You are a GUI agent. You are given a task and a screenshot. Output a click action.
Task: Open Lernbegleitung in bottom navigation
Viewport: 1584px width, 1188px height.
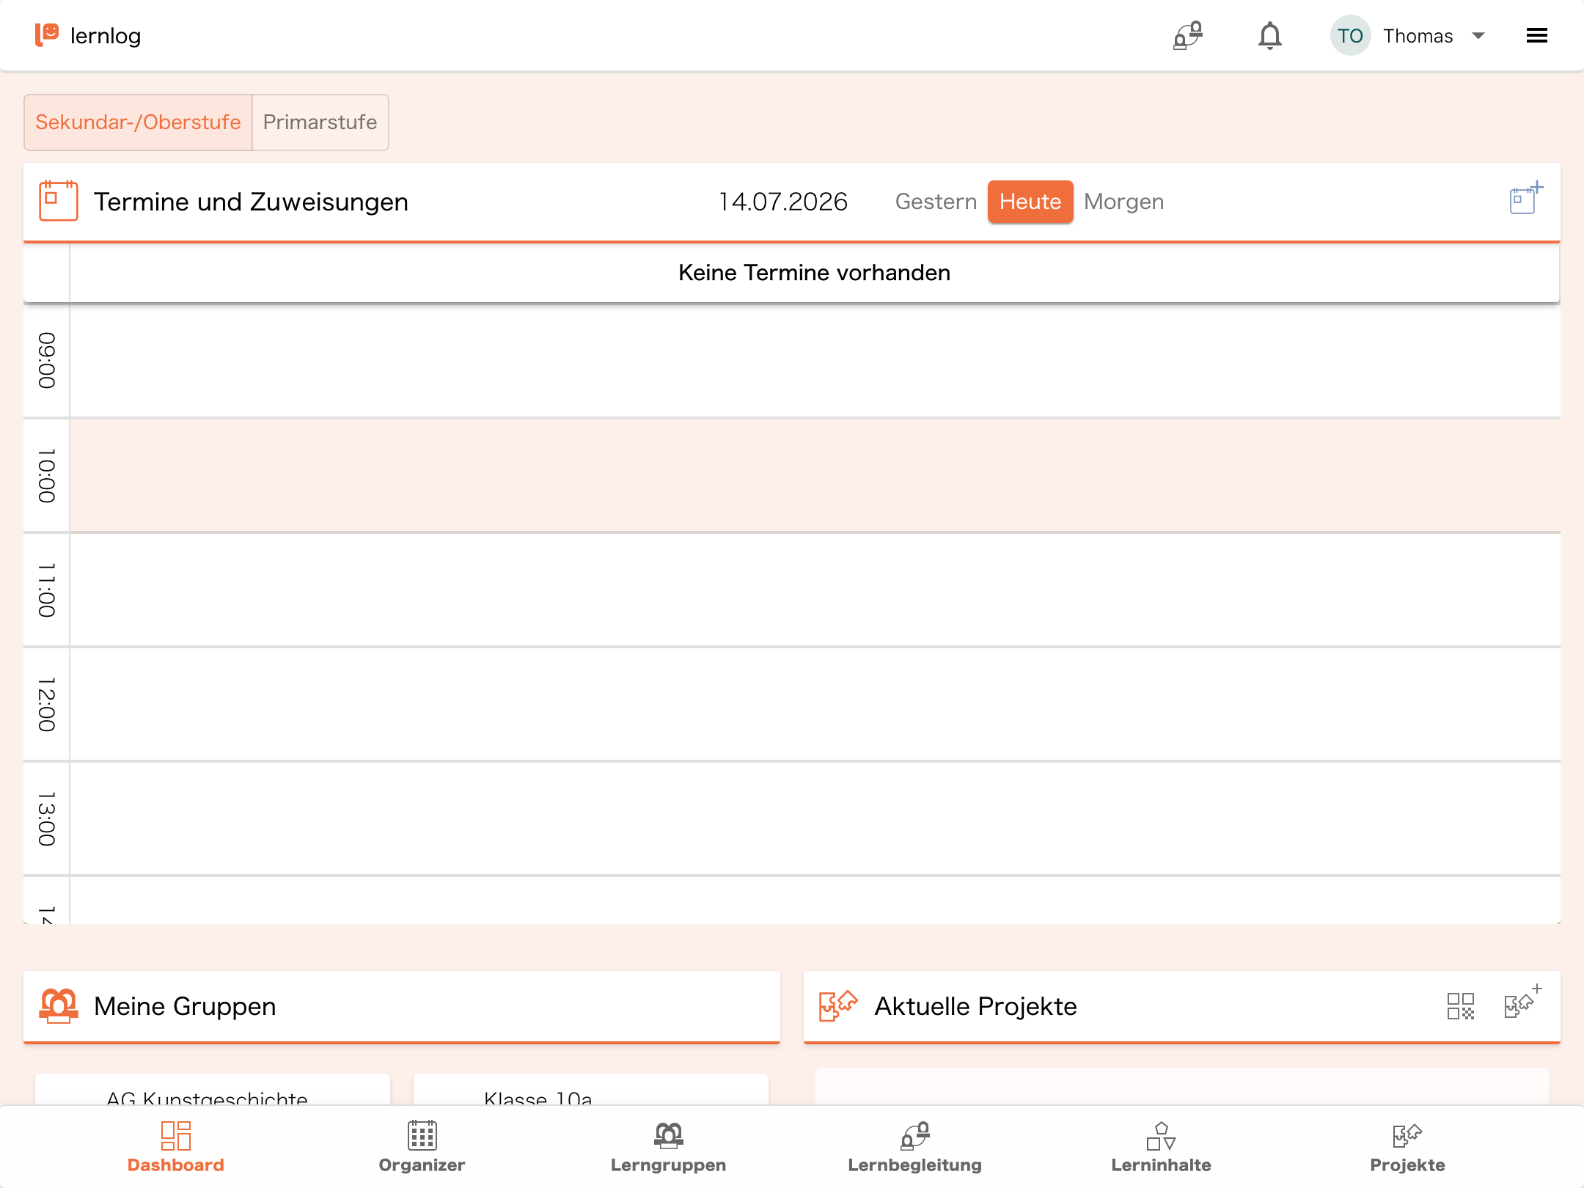(914, 1148)
